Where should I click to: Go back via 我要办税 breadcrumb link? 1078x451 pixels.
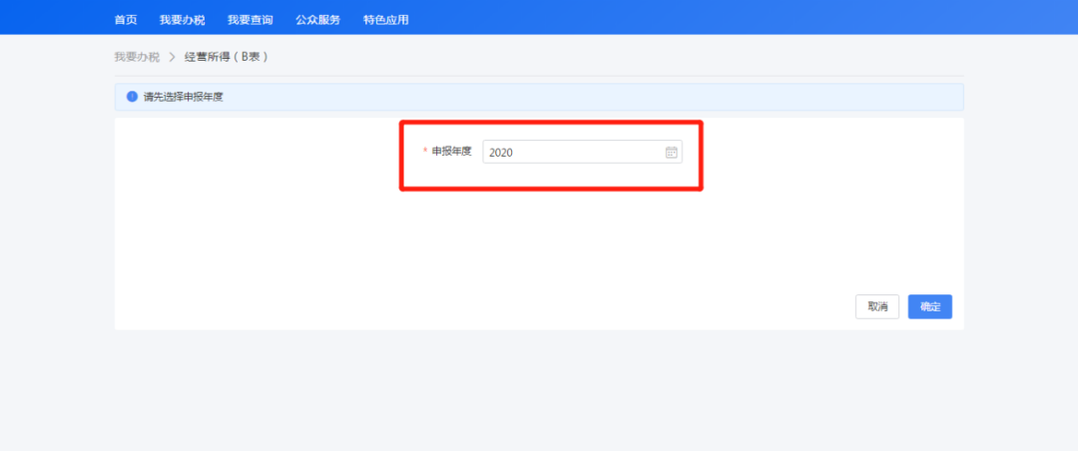137,57
